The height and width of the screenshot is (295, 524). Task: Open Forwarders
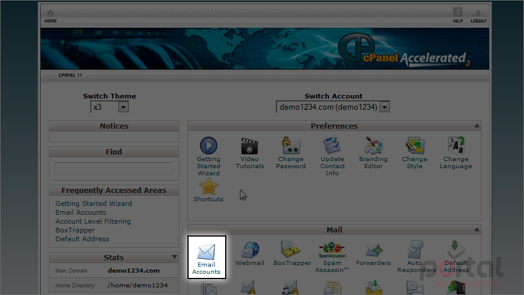(373, 254)
